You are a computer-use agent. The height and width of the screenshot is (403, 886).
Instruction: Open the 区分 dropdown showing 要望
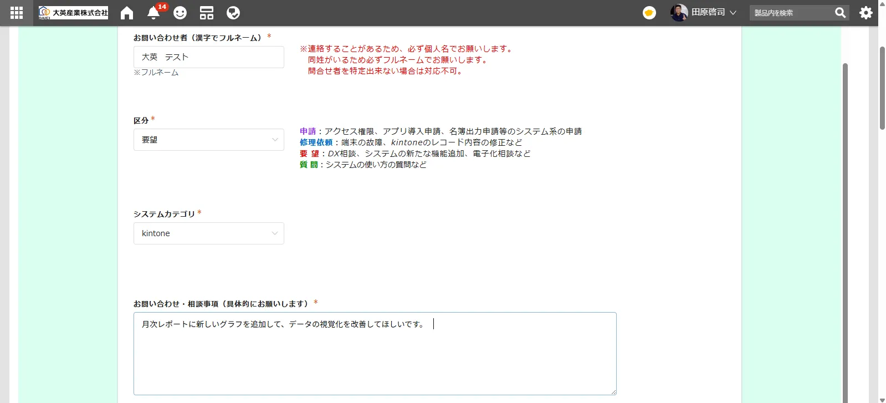click(208, 140)
